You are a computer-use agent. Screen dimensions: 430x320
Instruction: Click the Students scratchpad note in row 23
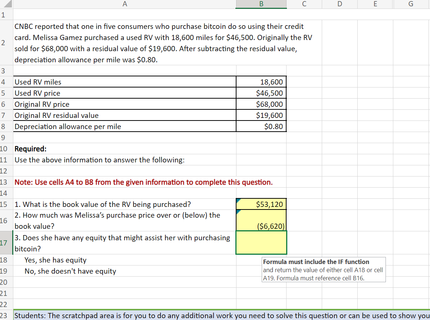click(148, 316)
